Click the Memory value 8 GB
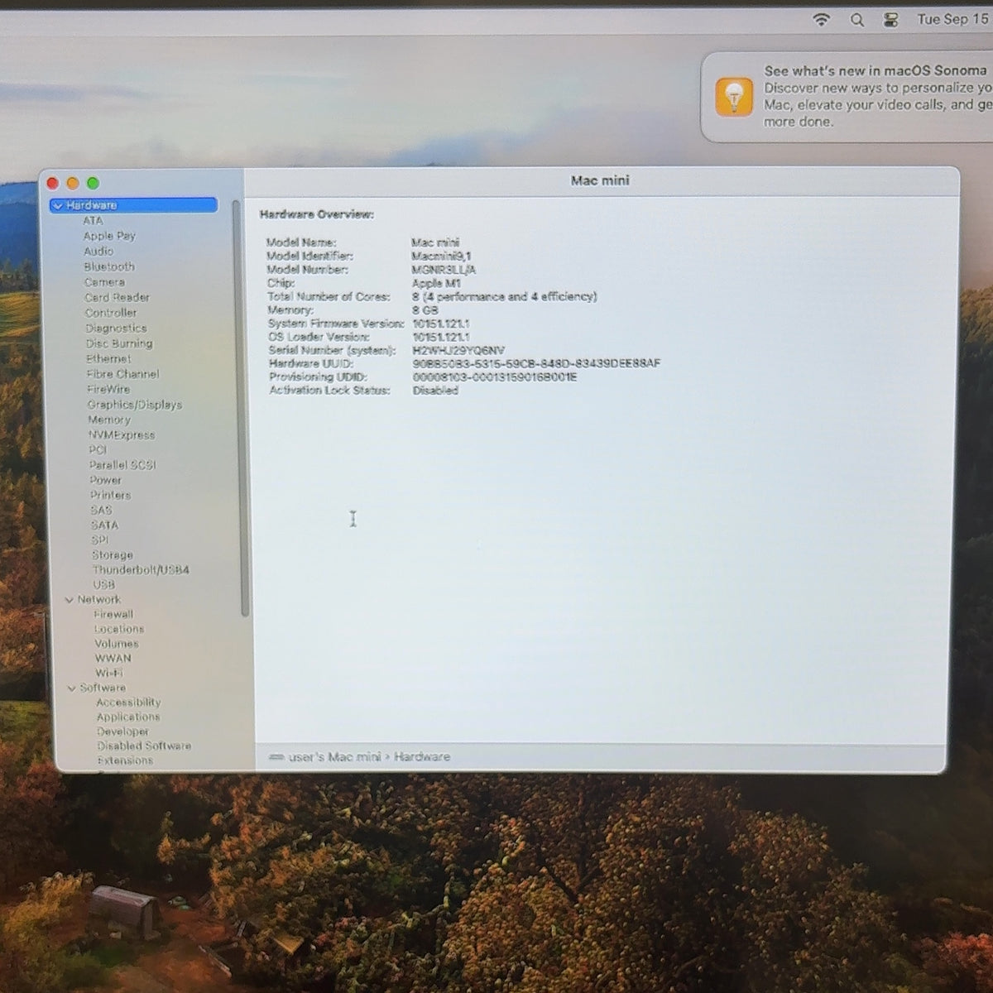Screen dimensions: 993x993 (x=425, y=310)
